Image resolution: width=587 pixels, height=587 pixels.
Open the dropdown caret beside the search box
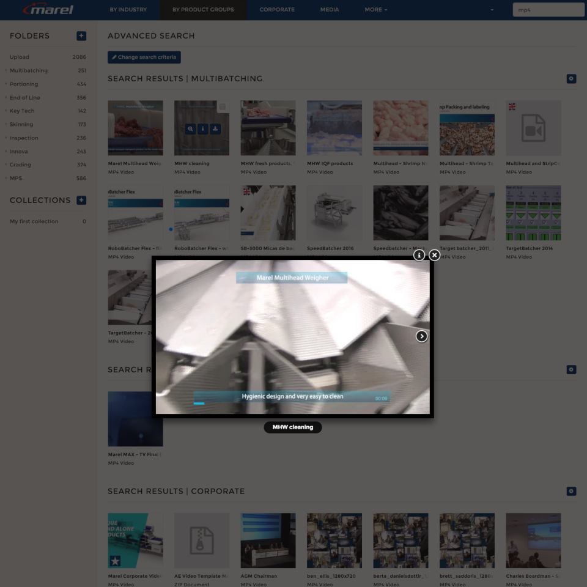492,10
